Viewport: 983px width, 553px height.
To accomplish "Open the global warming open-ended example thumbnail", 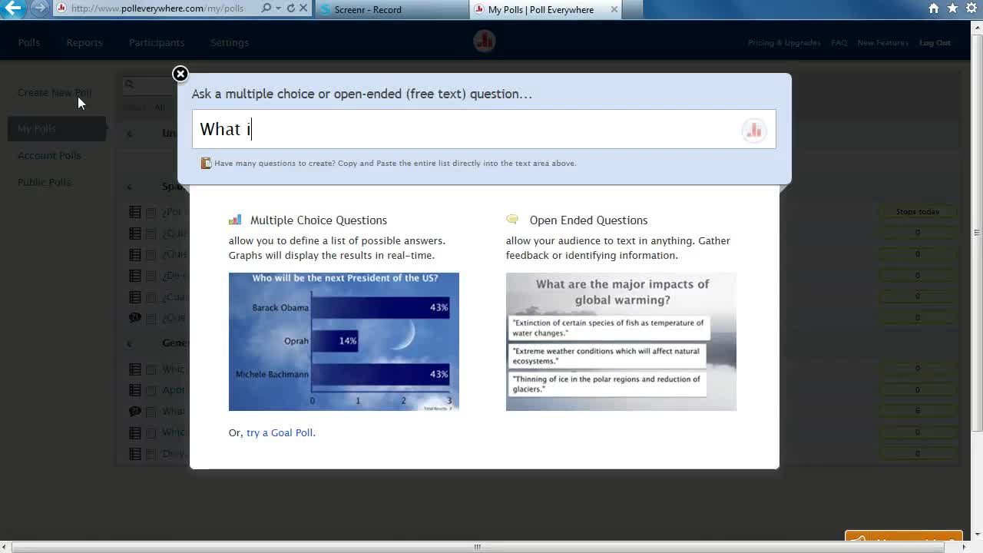I will click(x=621, y=342).
